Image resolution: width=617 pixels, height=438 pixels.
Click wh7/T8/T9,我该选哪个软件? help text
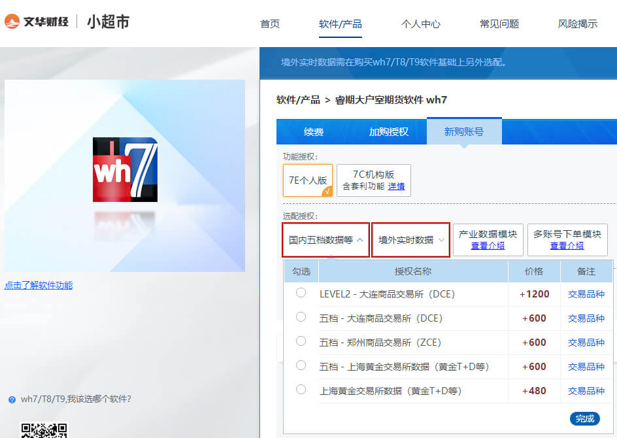click(76, 399)
